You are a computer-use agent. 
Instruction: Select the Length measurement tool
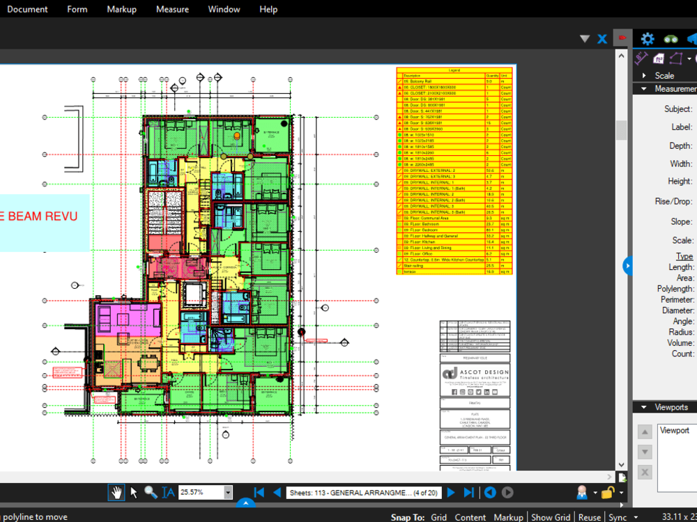(x=641, y=58)
